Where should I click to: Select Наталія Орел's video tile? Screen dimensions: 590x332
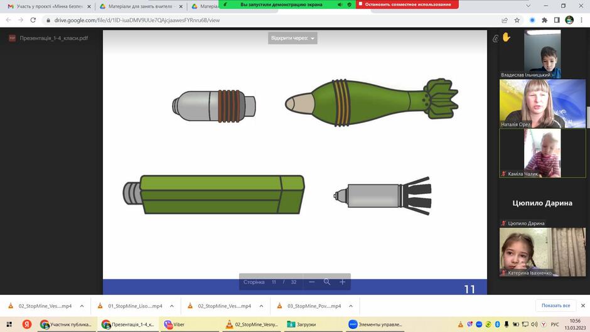click(542, 104)
